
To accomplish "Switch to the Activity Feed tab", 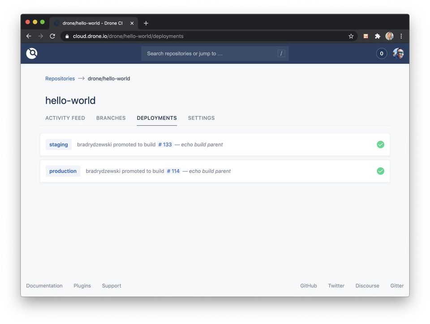I will (65, 118).
